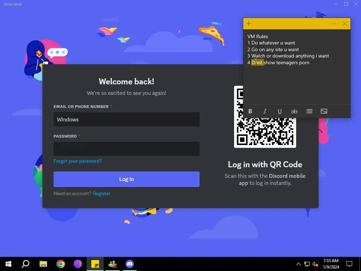The image size is (361, 271).
Task: Switch to Sticky Notes in taskbar
Action: (95, 264)
